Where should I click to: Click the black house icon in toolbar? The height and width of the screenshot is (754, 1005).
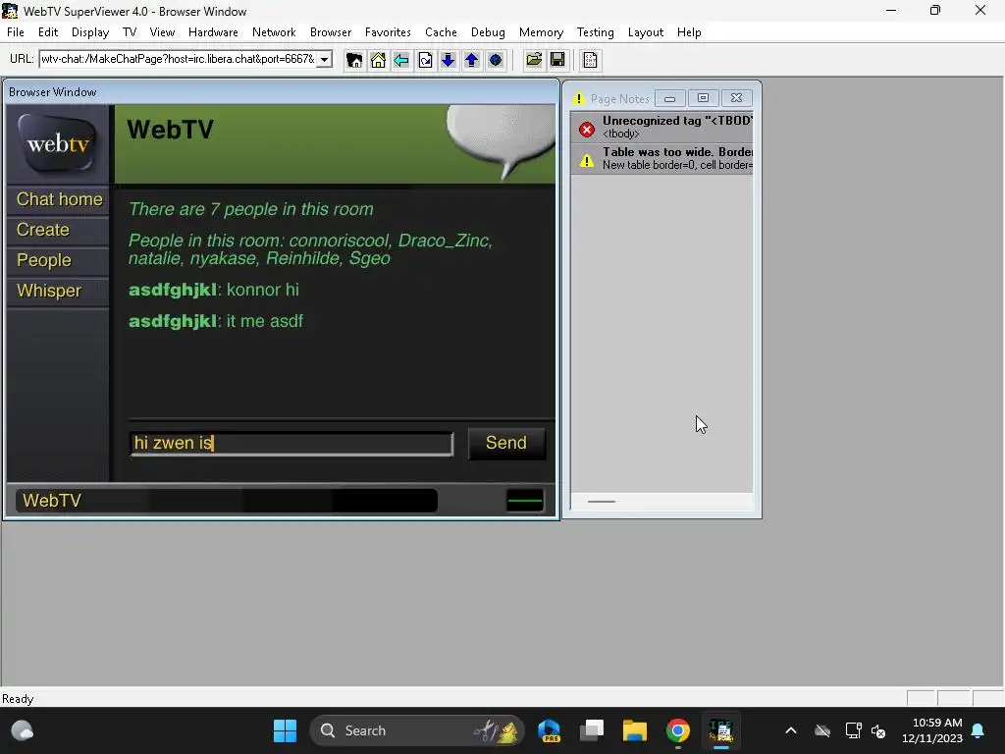tap(353, 60)
